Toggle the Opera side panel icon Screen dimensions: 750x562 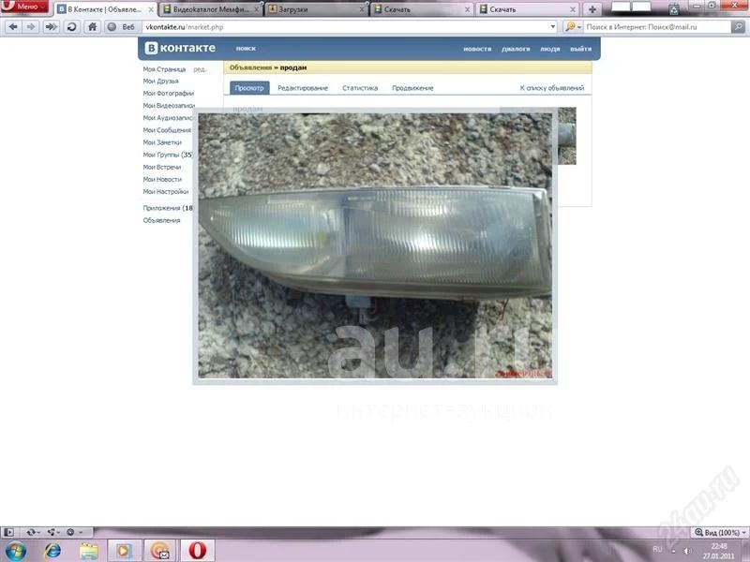pyautogui.click(x=8, y=532)
